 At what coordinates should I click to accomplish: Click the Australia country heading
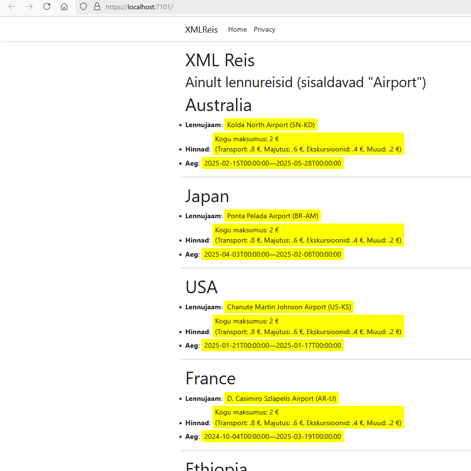tap(218, 105)
